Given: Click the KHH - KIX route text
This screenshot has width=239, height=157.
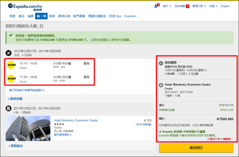Looking at the screenshot, I should pos(59,67).
